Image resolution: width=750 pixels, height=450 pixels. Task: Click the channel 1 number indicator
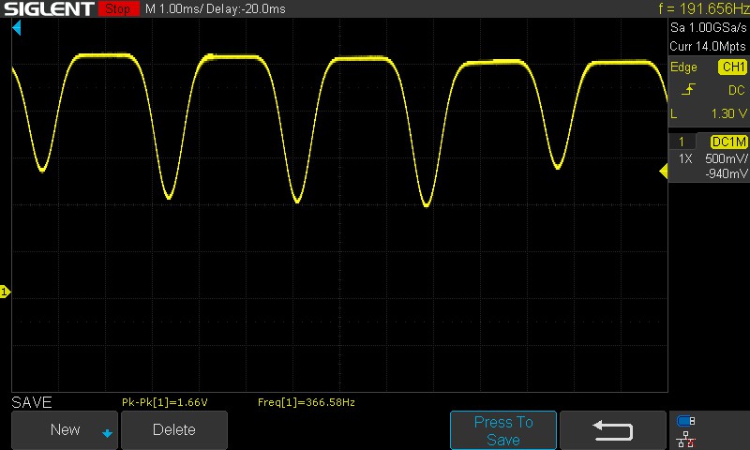[682, 142]
